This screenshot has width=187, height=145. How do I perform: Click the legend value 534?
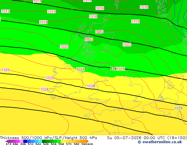coord(46,144)
